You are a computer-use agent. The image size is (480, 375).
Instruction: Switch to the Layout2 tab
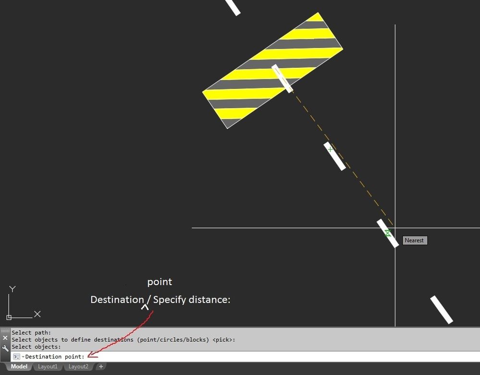coord(78,366)
